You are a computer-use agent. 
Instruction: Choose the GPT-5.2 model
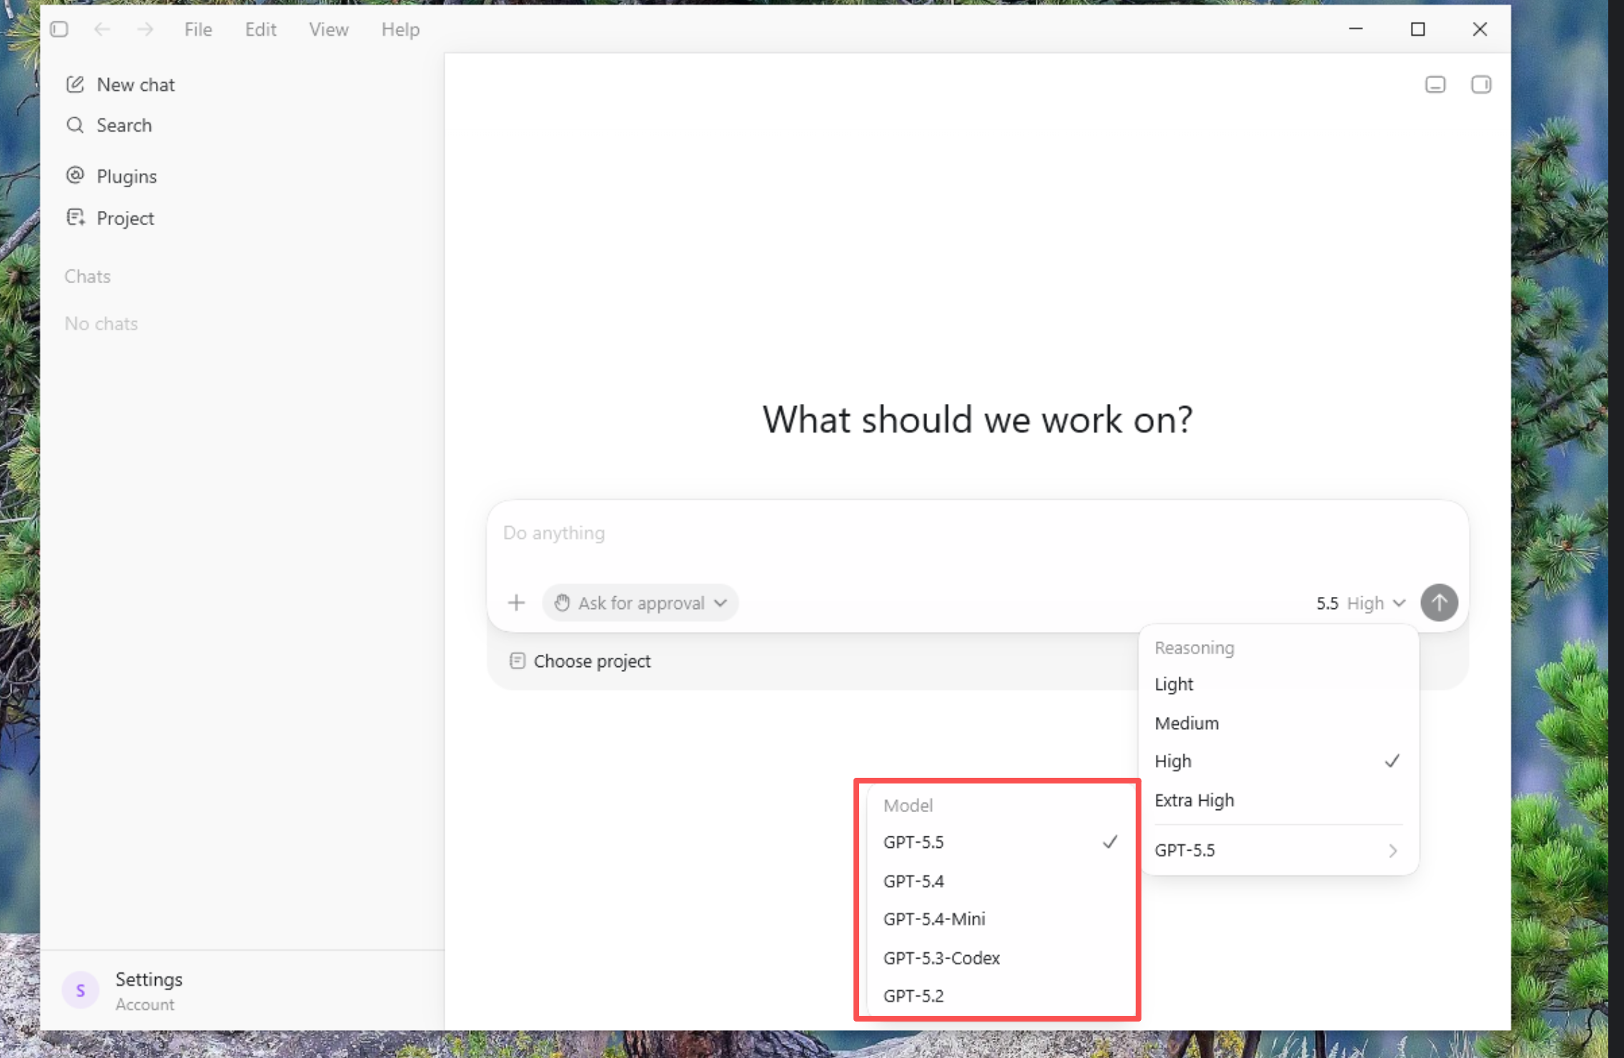(x=1001, y=996)
